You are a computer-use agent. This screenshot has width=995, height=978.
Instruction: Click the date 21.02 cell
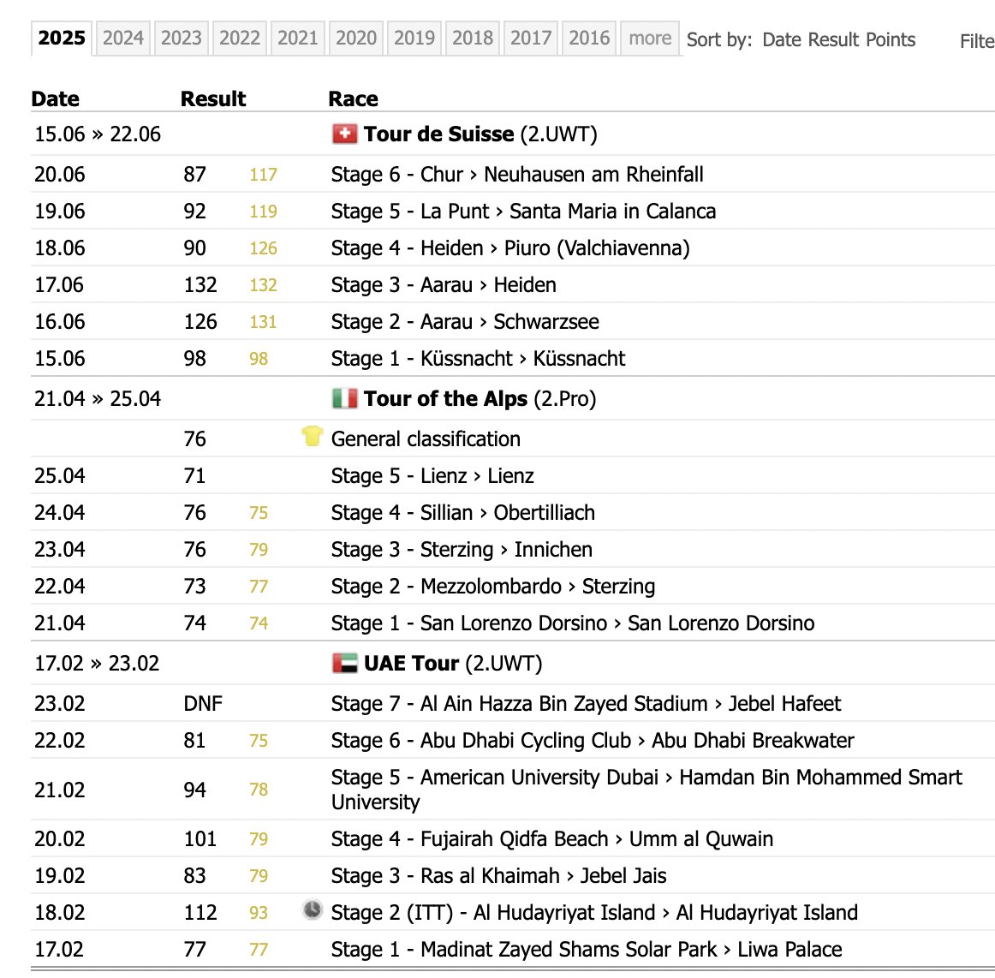tap(60, 790)
